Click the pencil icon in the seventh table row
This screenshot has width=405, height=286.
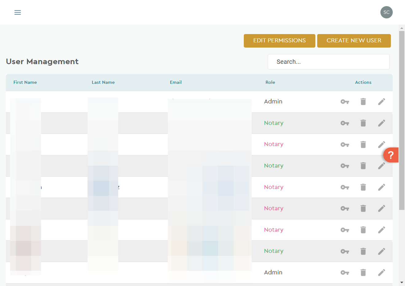coord(382,230)
